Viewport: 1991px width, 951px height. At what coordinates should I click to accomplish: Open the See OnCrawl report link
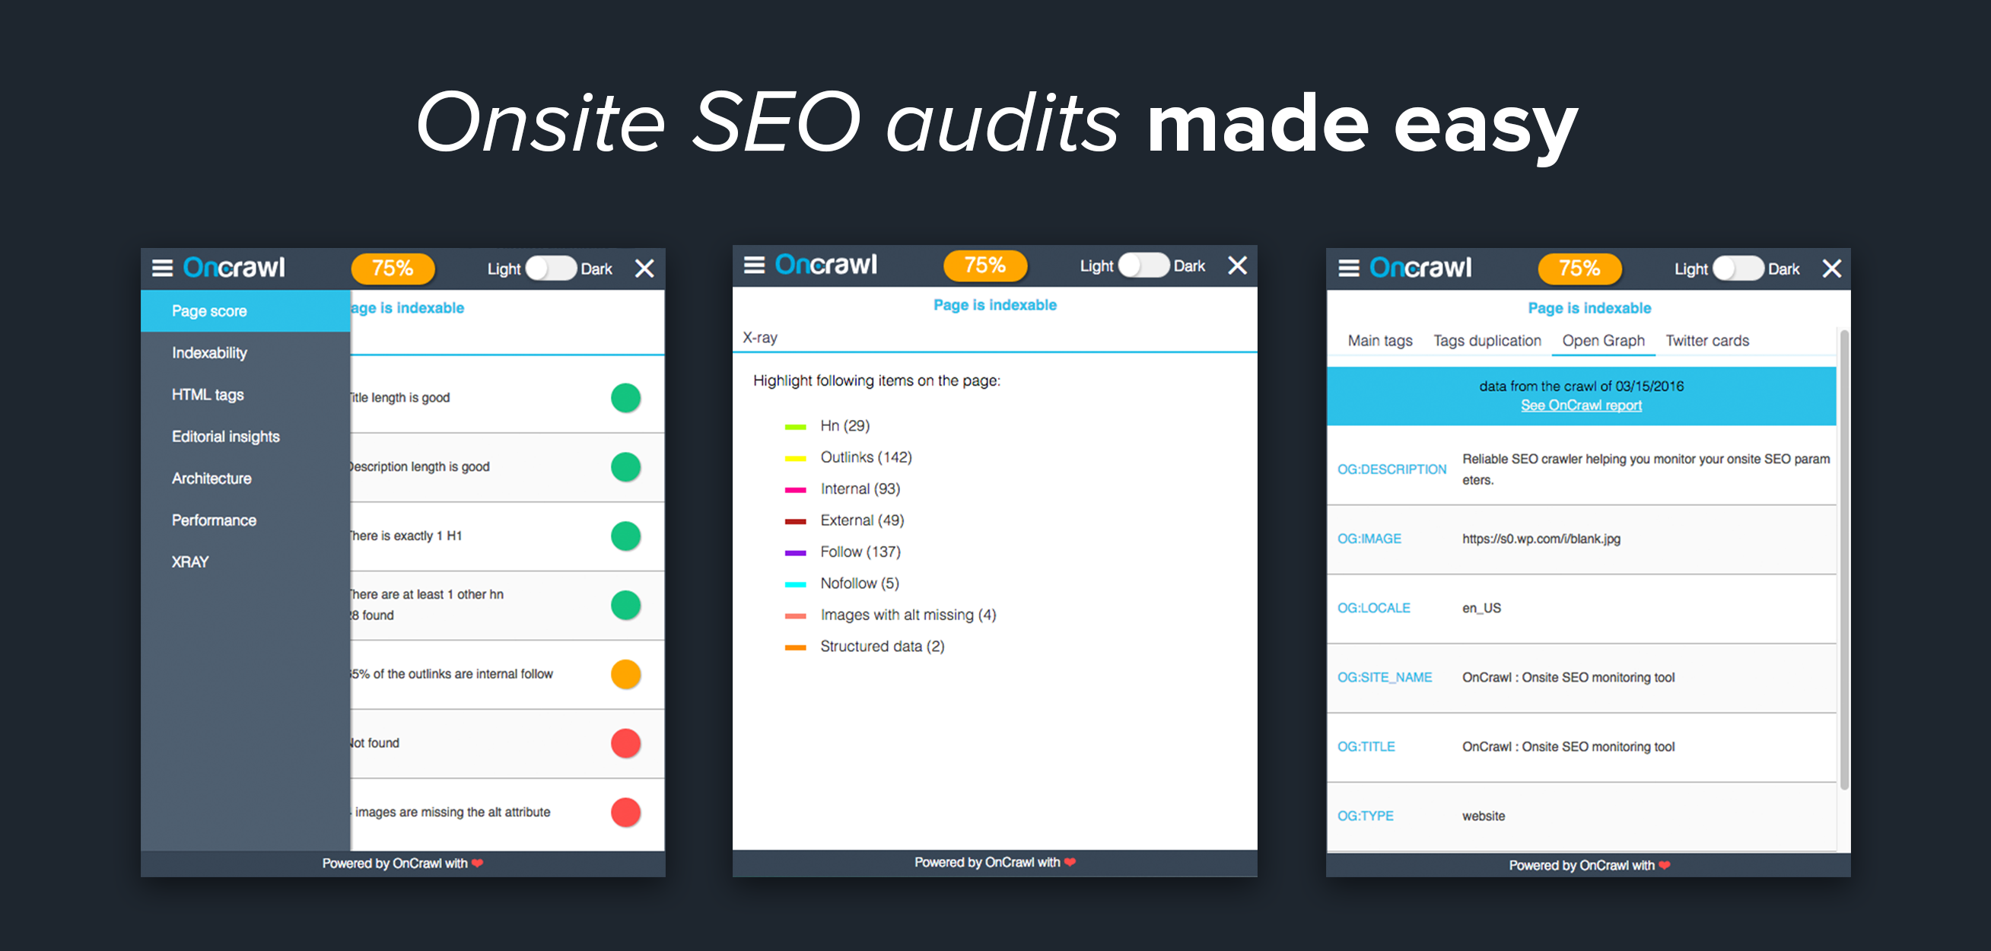click(x=1581, y=406)
